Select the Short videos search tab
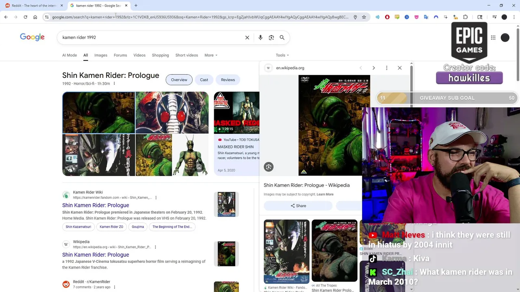 coord(186,55)
